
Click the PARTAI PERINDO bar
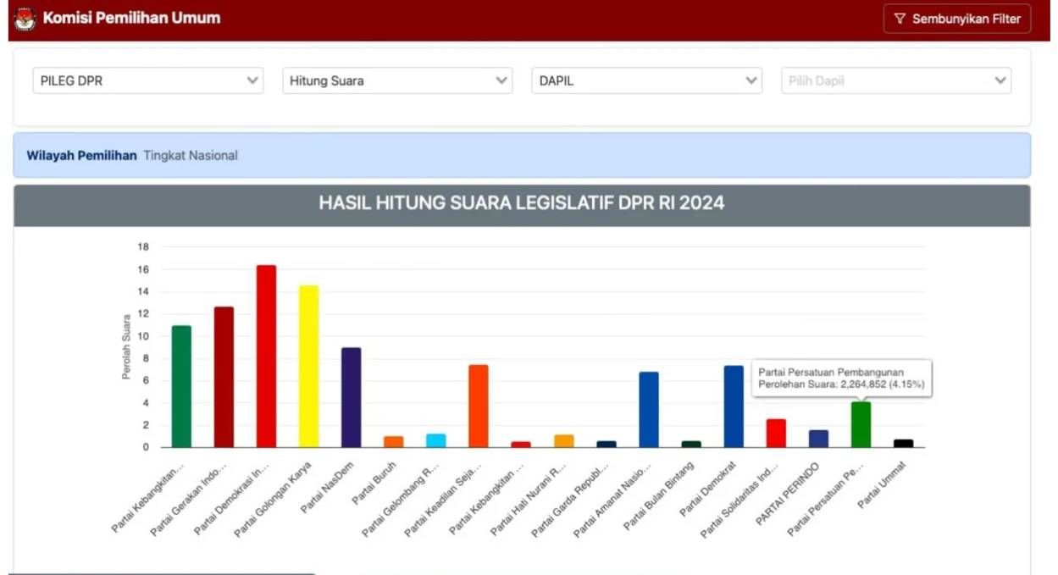[x=818, y=439]
